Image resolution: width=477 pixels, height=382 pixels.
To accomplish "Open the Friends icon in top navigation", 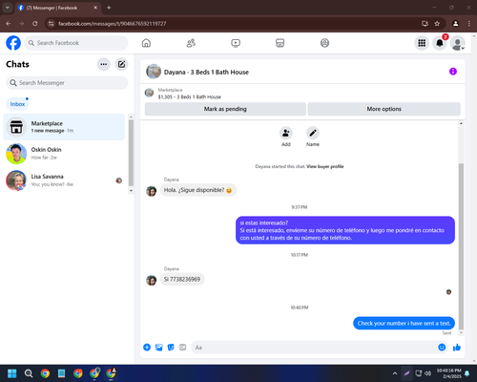I will click(x=191, y=43).
